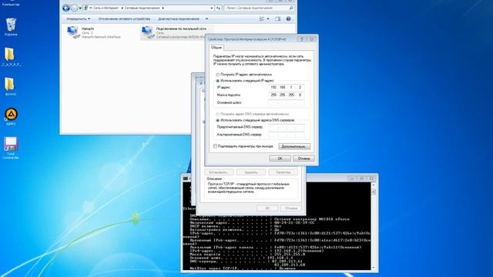Click the command prompt scrollbar thumb
493x277 pixels.
374,192
